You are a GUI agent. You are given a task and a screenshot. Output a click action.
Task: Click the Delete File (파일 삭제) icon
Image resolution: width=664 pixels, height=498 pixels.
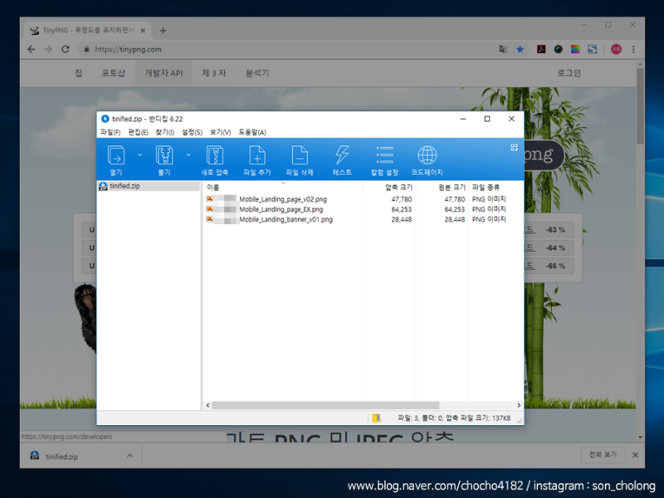[x=300, y=155]
